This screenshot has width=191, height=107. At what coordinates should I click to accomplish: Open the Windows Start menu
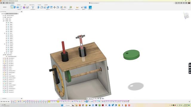62,105
